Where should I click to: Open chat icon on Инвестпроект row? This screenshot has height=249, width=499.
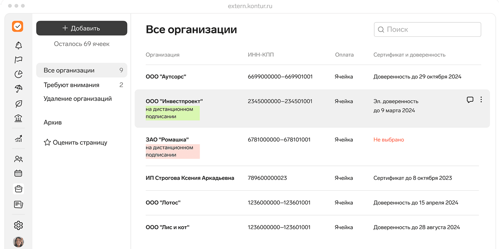470,100
